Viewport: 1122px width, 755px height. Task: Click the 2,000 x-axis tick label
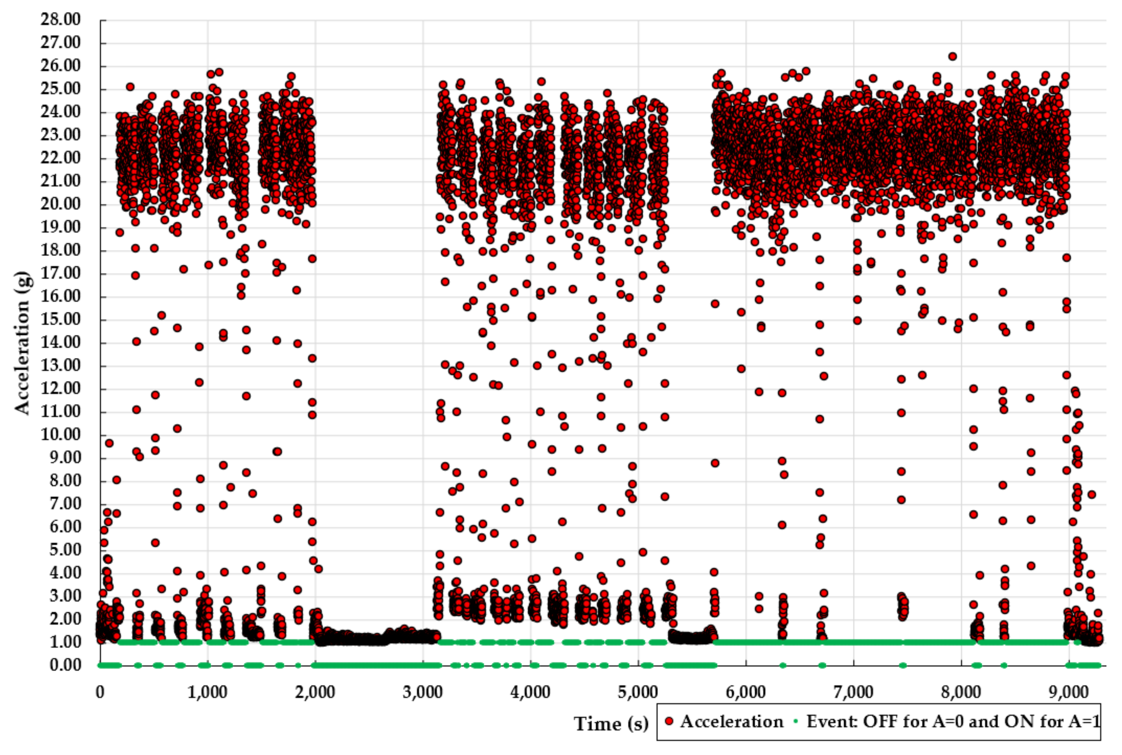point(315,692)
